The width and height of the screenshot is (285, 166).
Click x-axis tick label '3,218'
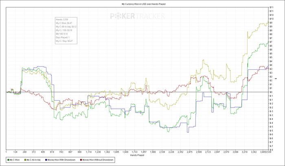click(244, 152)
